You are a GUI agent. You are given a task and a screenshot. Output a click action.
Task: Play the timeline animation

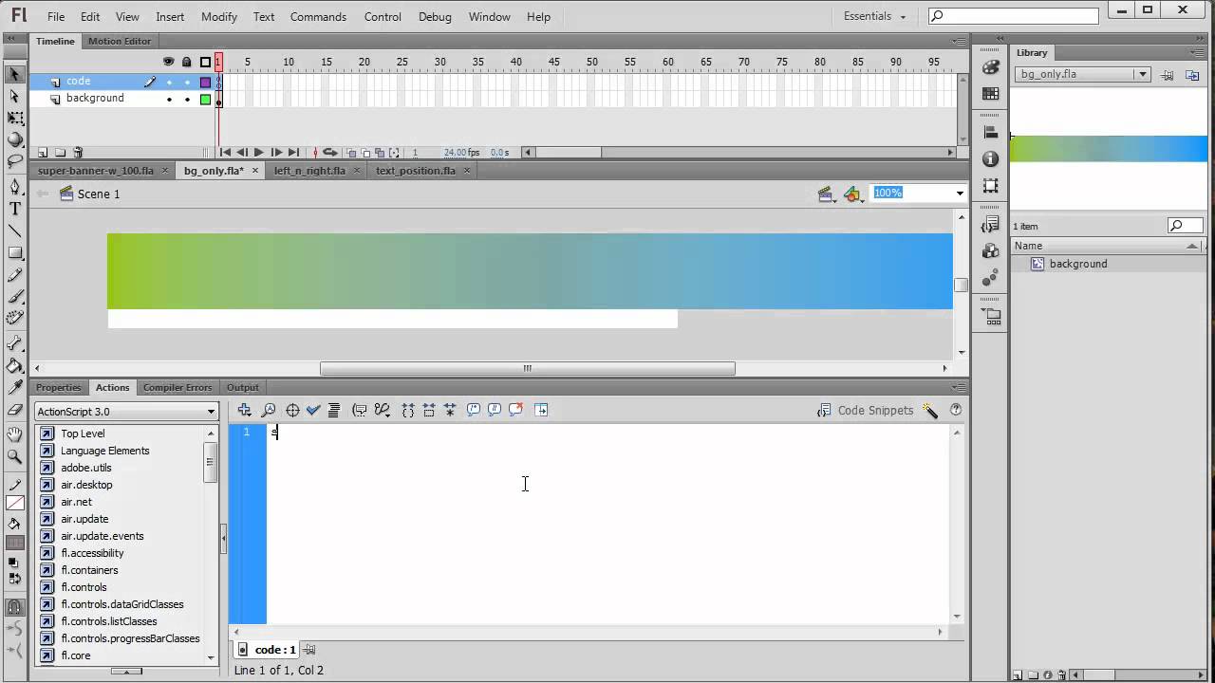click(x=258, y=152)
